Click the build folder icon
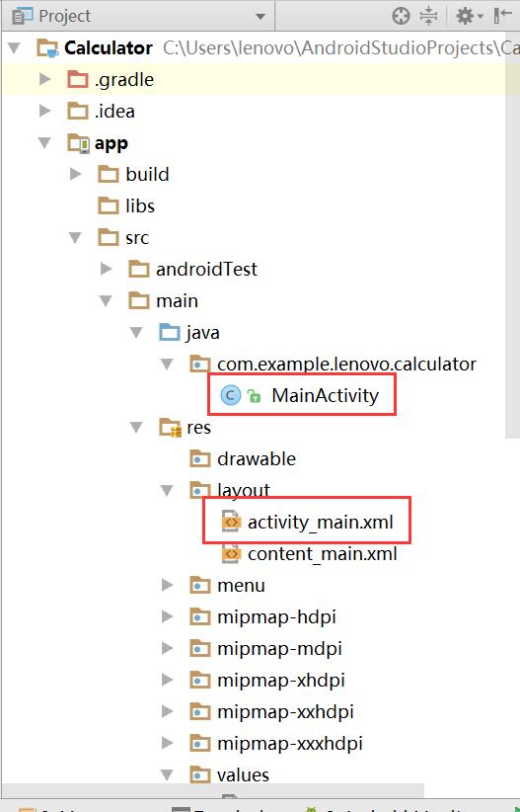Viewport: 520px width, 812px height. pos(109,174)
